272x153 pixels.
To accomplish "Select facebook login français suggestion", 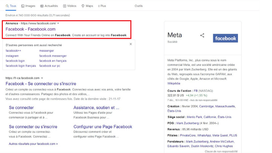I will [x=21, y=66].
